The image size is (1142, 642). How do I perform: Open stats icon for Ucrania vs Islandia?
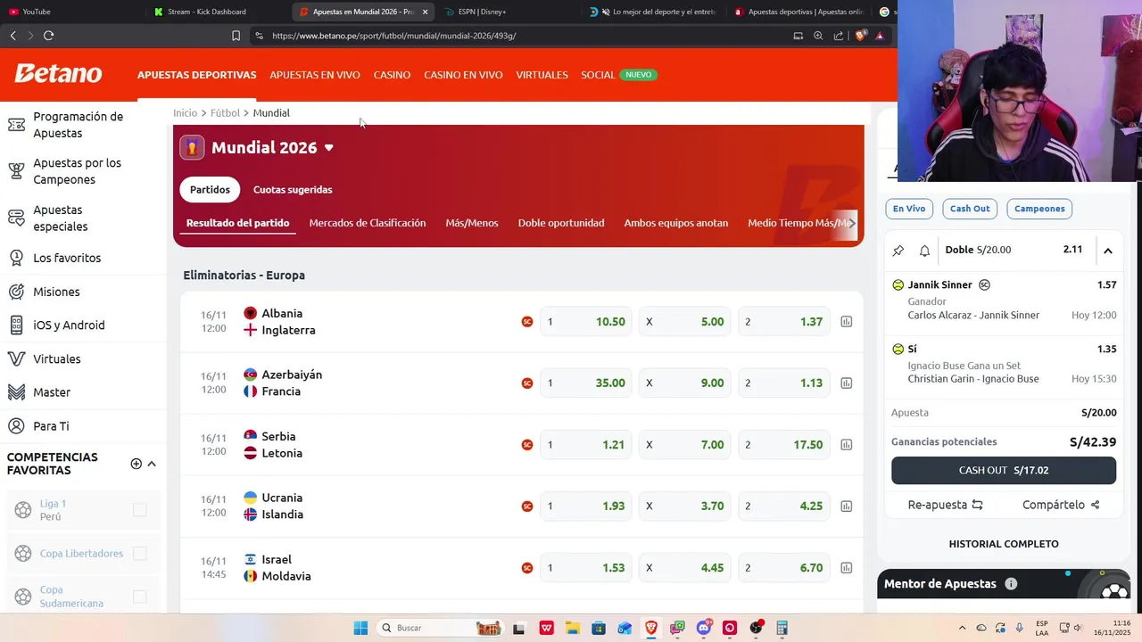click(x=846, y=506)
